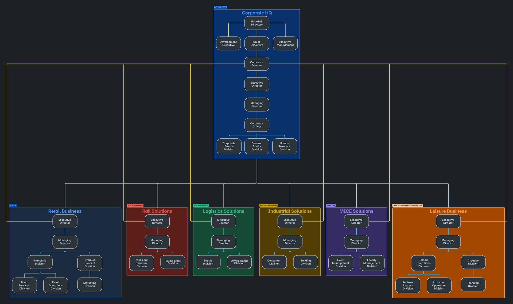Select the Retail Business group title
Screen dimensions: 513x304
coord(65,211)
